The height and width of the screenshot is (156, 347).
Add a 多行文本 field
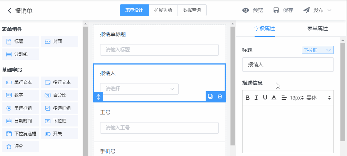[x=60, y=82]
